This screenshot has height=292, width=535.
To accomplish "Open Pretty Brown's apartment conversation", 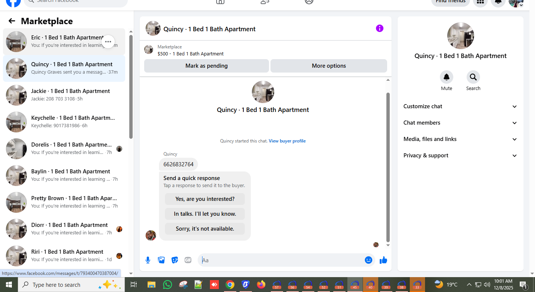I will click(64, 202).
